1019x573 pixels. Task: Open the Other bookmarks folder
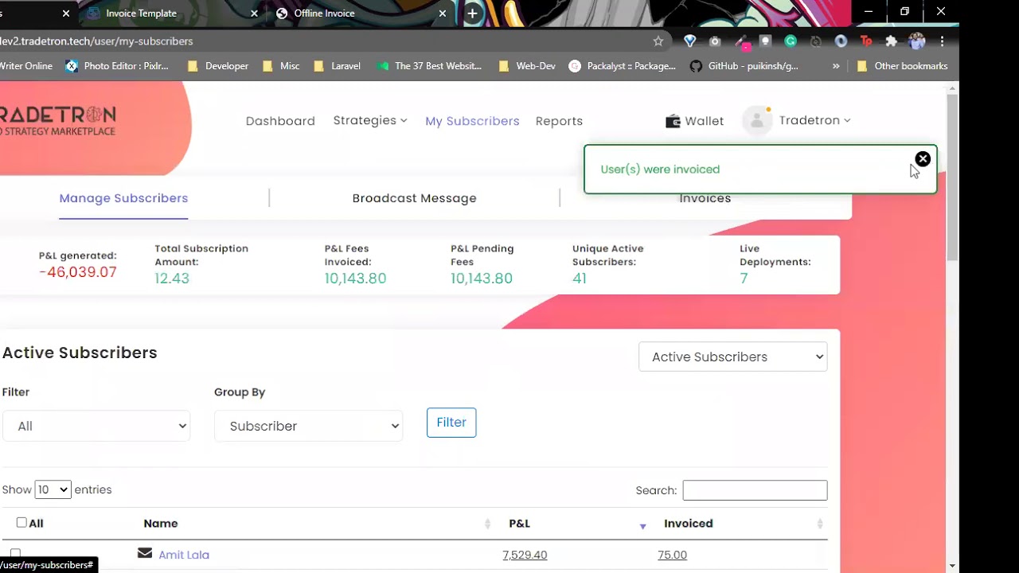[902, 66]
